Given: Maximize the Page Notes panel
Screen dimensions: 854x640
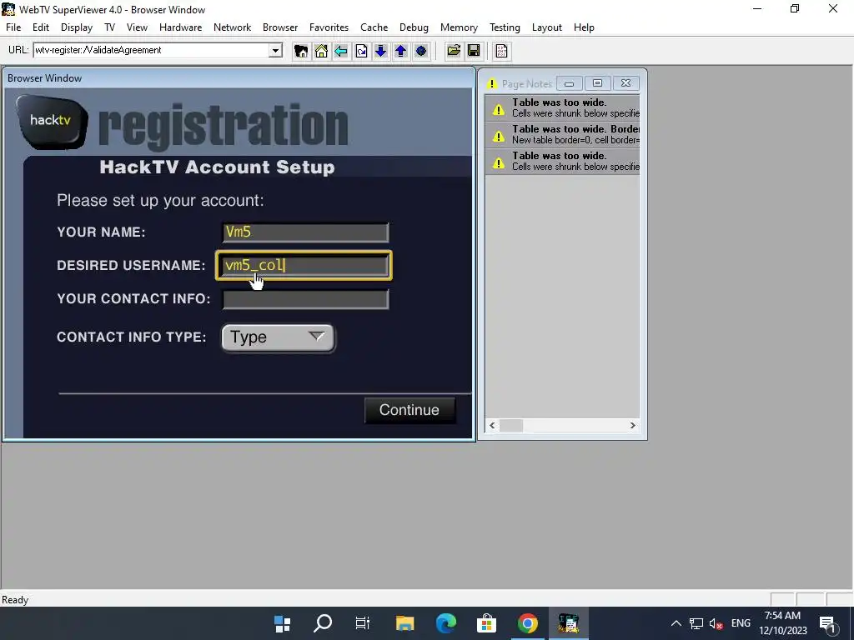Looking at the screenshot, I should click(597, 83).
